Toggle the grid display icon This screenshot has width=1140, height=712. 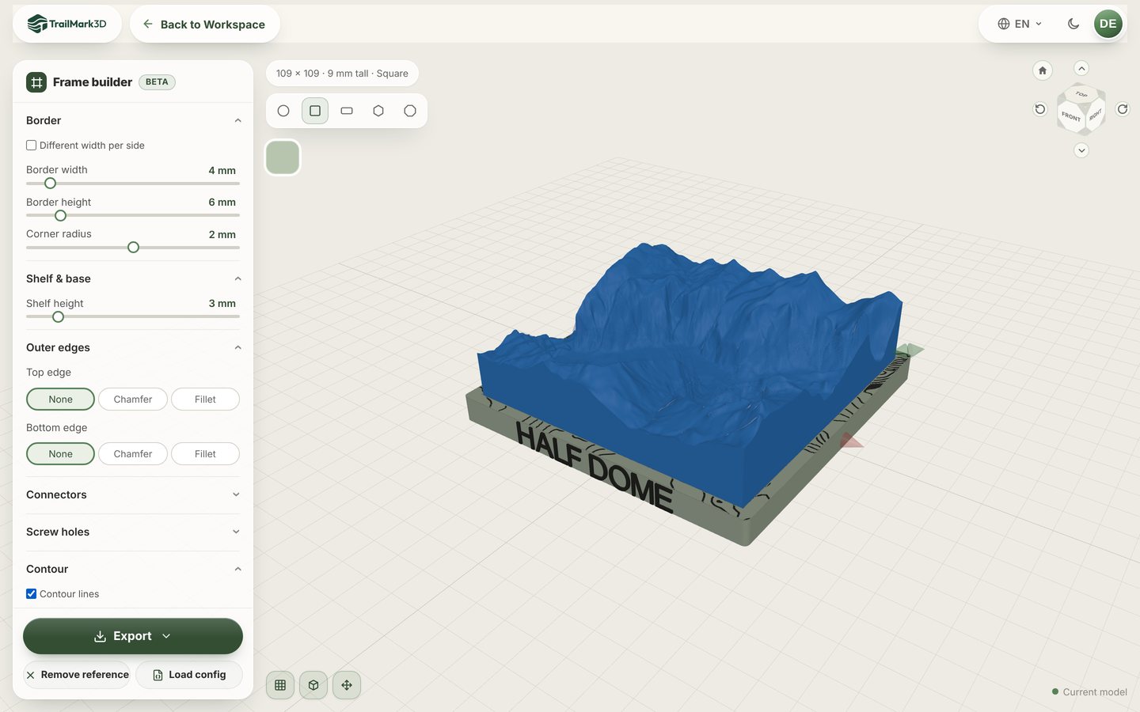tap(280, 685)
